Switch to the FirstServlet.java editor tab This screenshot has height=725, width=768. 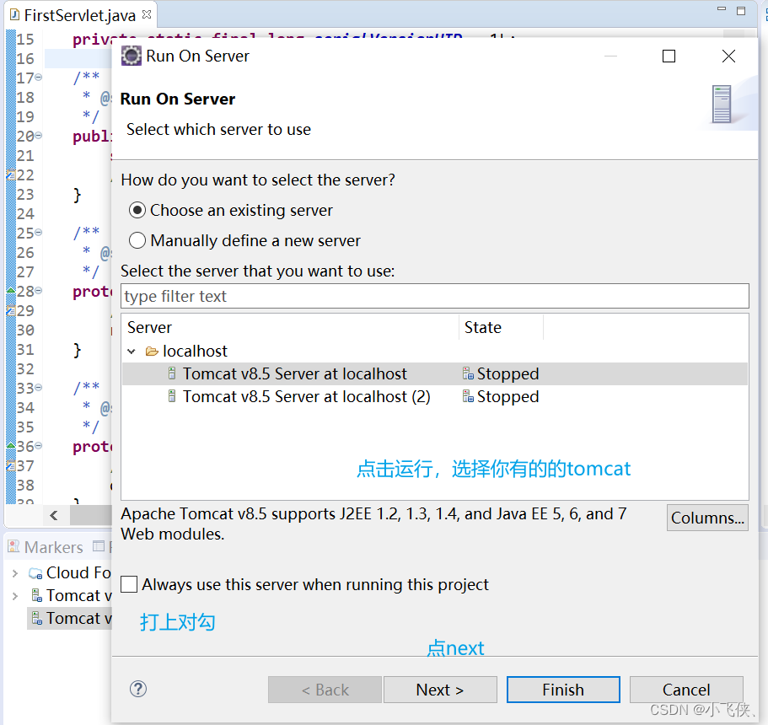click(80, 16)
